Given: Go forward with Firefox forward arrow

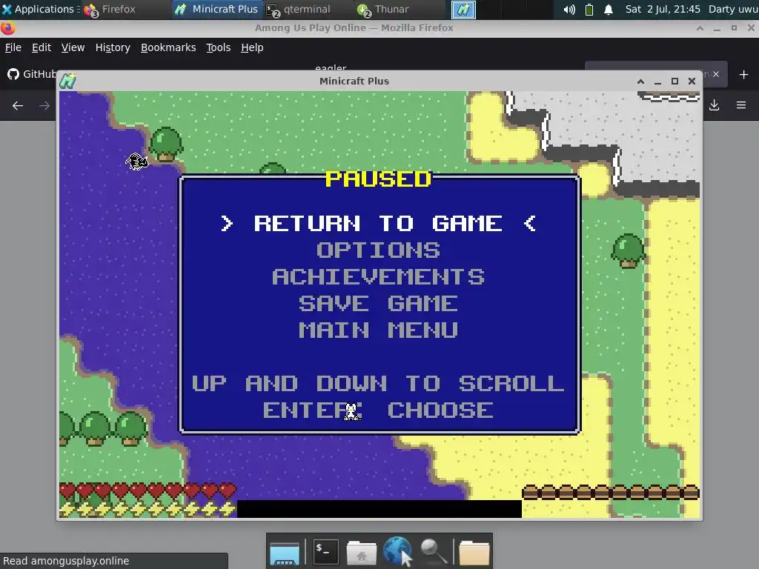Looking at the screenshot, I should click(x=44, y=105).
